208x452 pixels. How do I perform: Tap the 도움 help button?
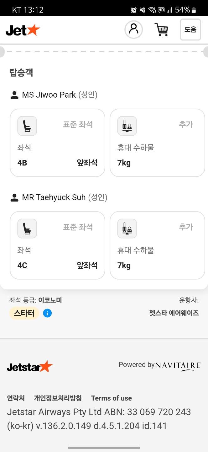190,30
